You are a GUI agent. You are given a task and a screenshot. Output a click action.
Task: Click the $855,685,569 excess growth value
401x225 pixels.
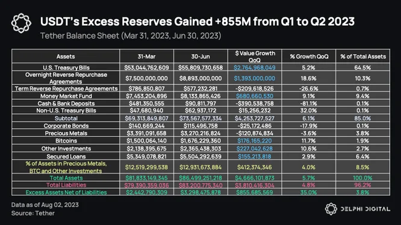(255, 193)
